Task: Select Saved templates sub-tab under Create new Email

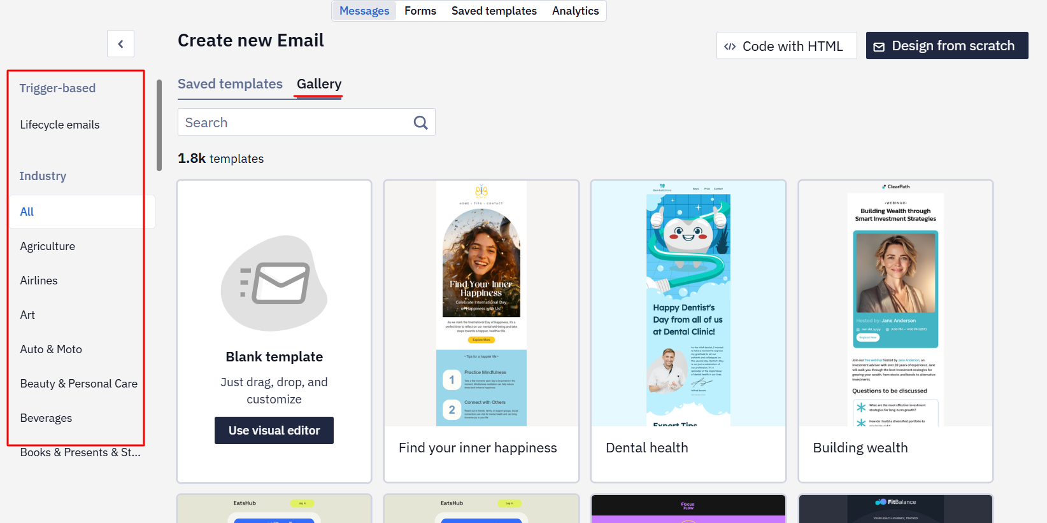Action: coord(230,84)
